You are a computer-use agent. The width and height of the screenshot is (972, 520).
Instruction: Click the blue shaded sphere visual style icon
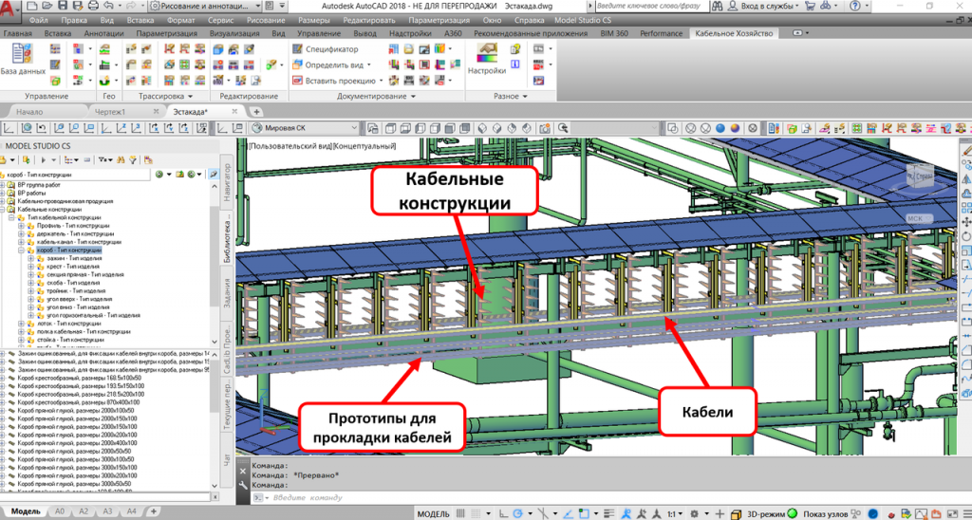(720, 128)
